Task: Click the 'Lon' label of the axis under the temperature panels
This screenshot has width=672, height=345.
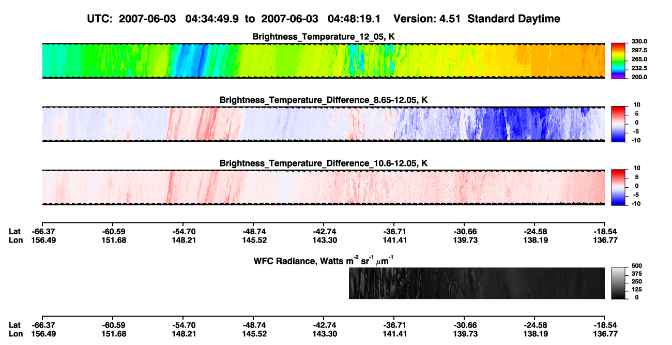Action: coord(16,239)
